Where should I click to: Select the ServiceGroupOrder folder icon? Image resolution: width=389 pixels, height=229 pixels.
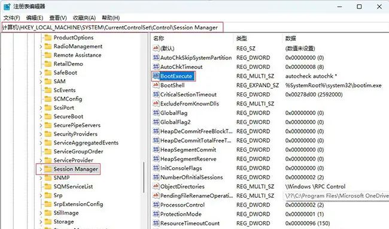click(48, 152)
